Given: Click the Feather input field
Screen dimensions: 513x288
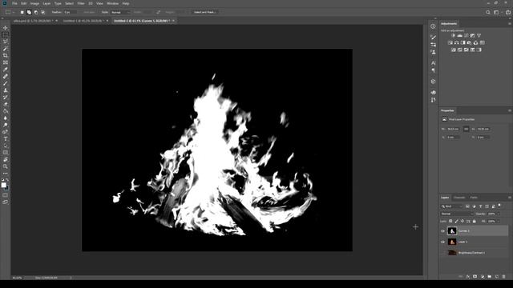Looking at the screenshot, I should [70, 12].
